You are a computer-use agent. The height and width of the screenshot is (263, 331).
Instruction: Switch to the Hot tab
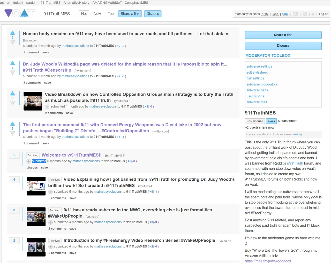tap(84, 14)
